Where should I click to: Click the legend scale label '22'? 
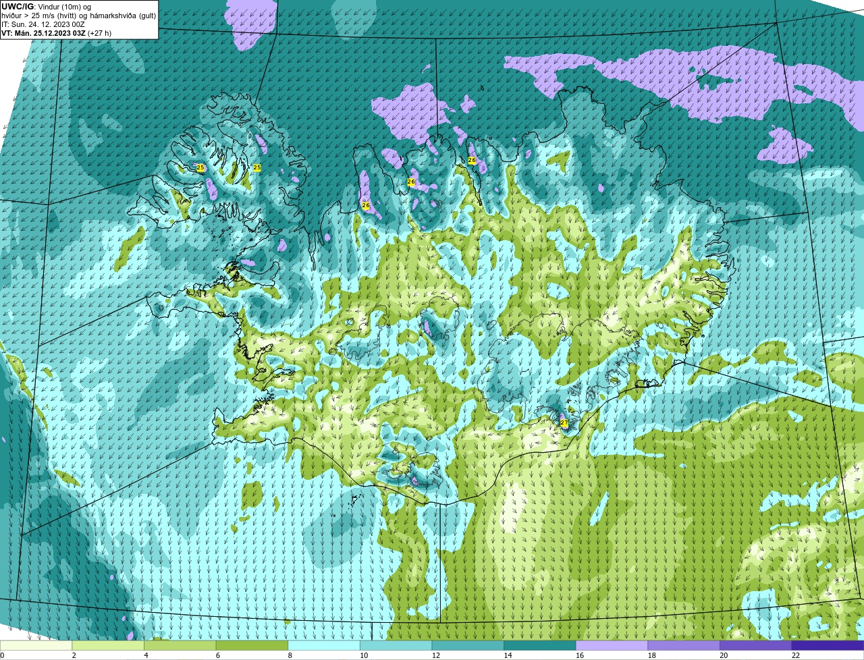(x=796, y=655)
